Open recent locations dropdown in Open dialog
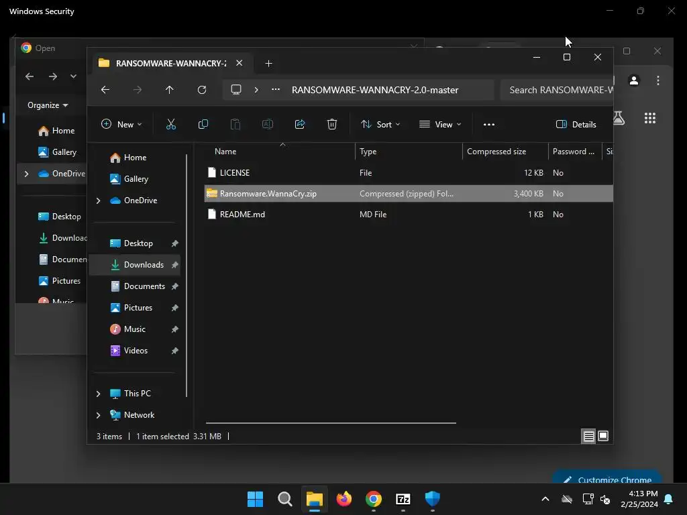Screen dimensions: 687x515 coord(73,76)
